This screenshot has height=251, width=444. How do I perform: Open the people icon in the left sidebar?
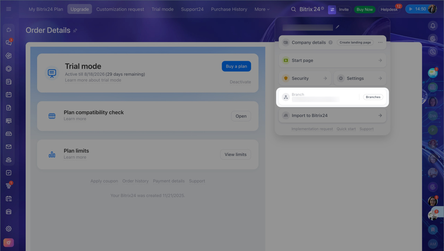[9, 160]
